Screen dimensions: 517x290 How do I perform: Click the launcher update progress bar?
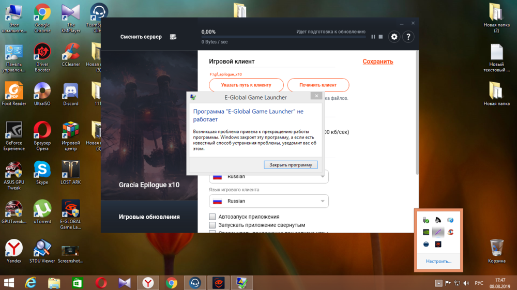[x=283, y=37]
